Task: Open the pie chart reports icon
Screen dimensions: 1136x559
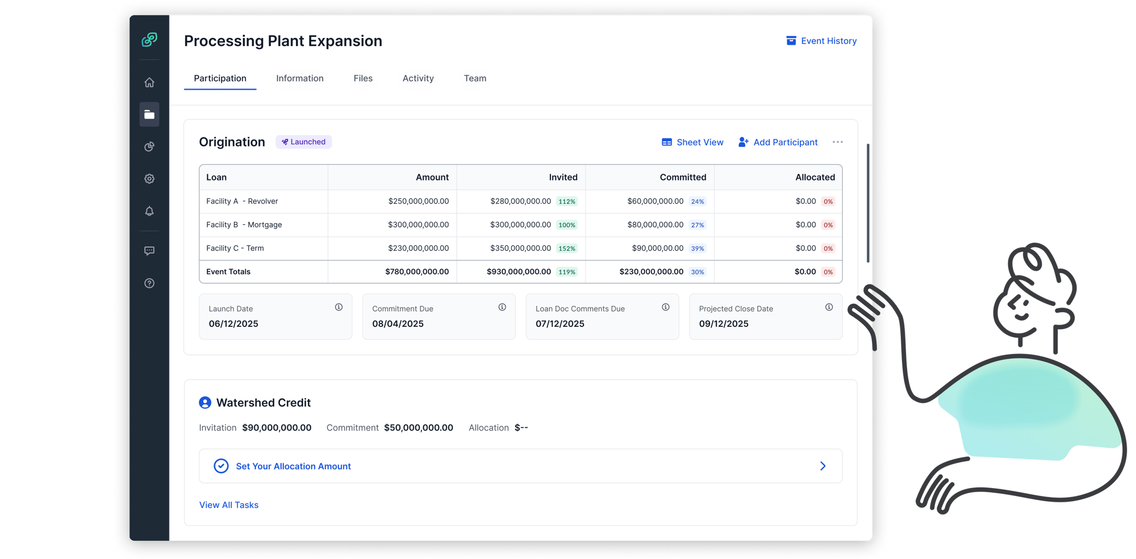Action: coord(149,147)
